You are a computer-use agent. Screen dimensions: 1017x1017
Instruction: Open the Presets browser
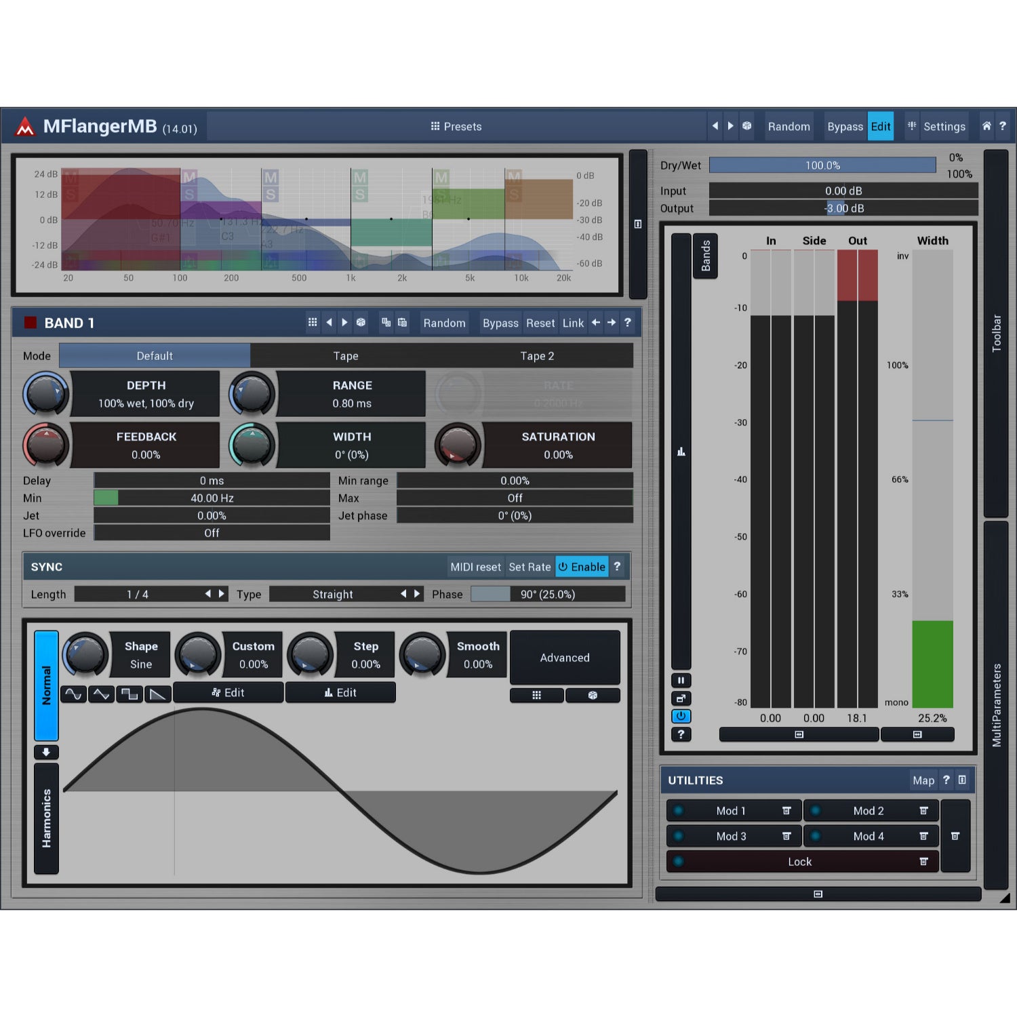click(456, 127)
